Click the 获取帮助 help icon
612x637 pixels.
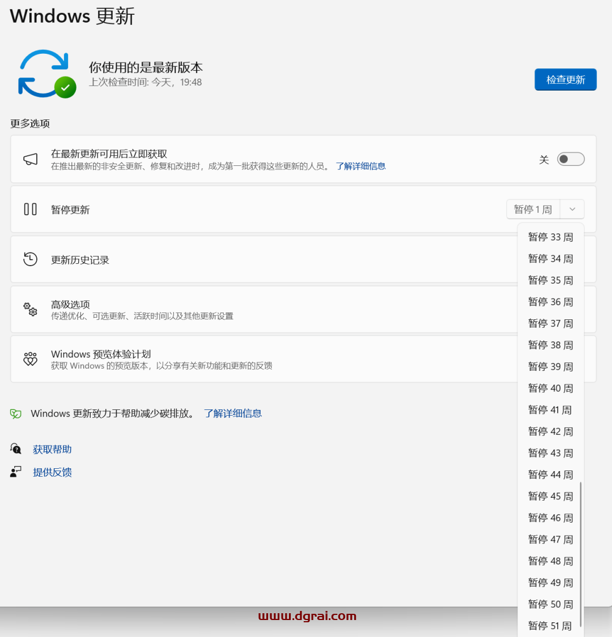(x=16, y=449)
